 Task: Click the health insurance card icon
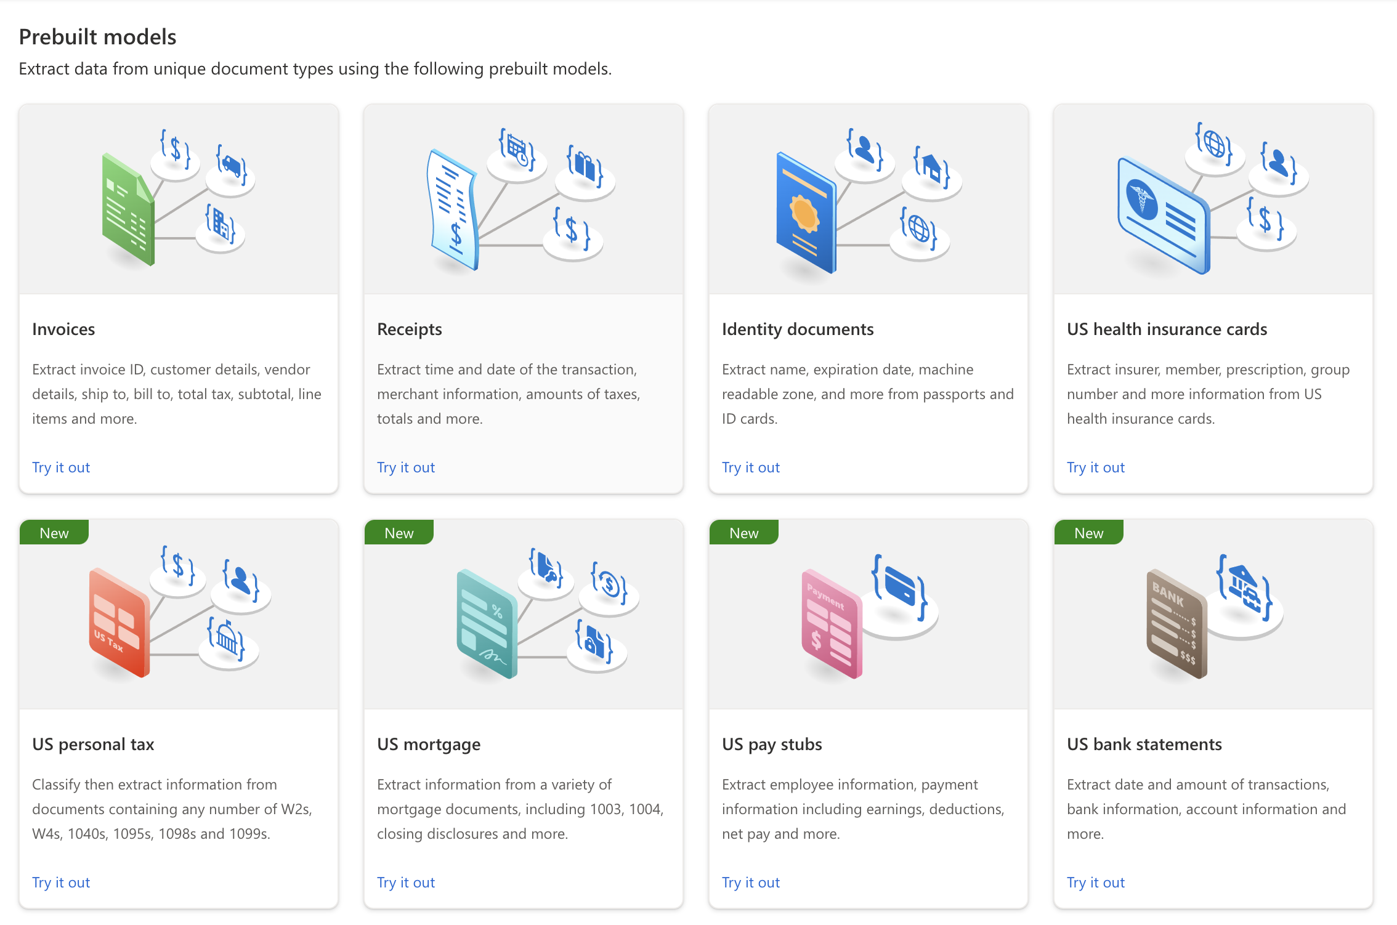point(1163,217)
